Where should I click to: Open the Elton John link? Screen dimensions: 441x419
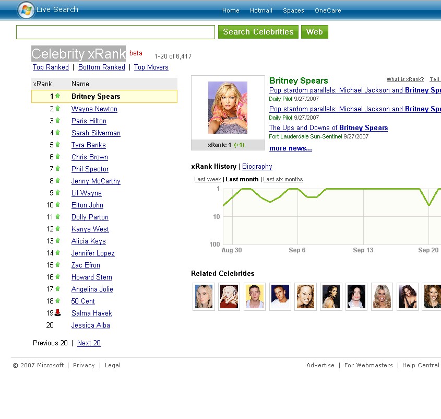(87, 205)
